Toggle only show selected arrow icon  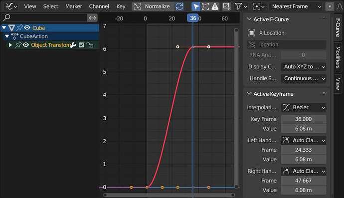(196, 6)
